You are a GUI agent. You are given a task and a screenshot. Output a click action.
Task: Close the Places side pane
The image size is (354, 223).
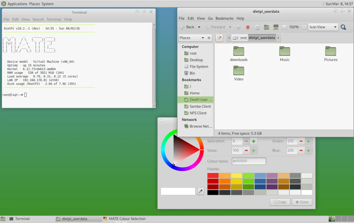click(209, 38)
